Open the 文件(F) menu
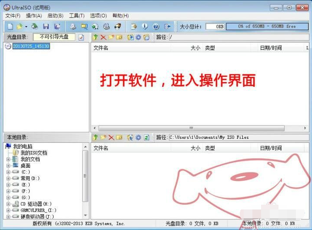312x230 pixels. pyautogui.click(x=13, y=16)
